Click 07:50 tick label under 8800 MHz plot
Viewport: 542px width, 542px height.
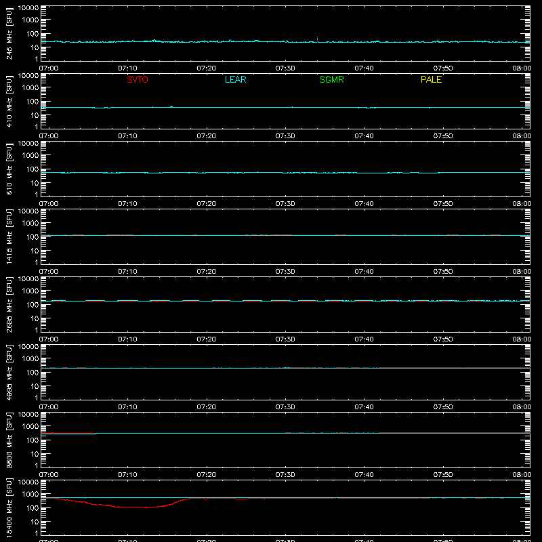pos(443,475)
